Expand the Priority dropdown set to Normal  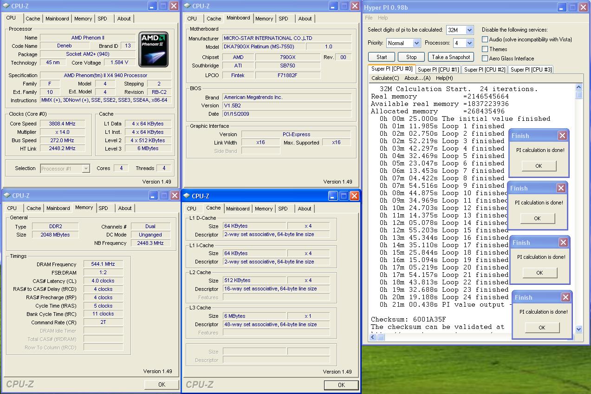[x=416, y=43]
